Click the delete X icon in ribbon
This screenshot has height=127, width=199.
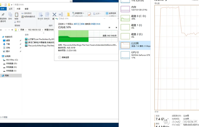54,14
